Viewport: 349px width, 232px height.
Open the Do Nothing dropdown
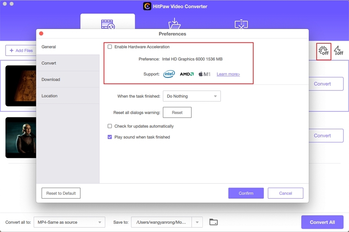coord(191,96)
